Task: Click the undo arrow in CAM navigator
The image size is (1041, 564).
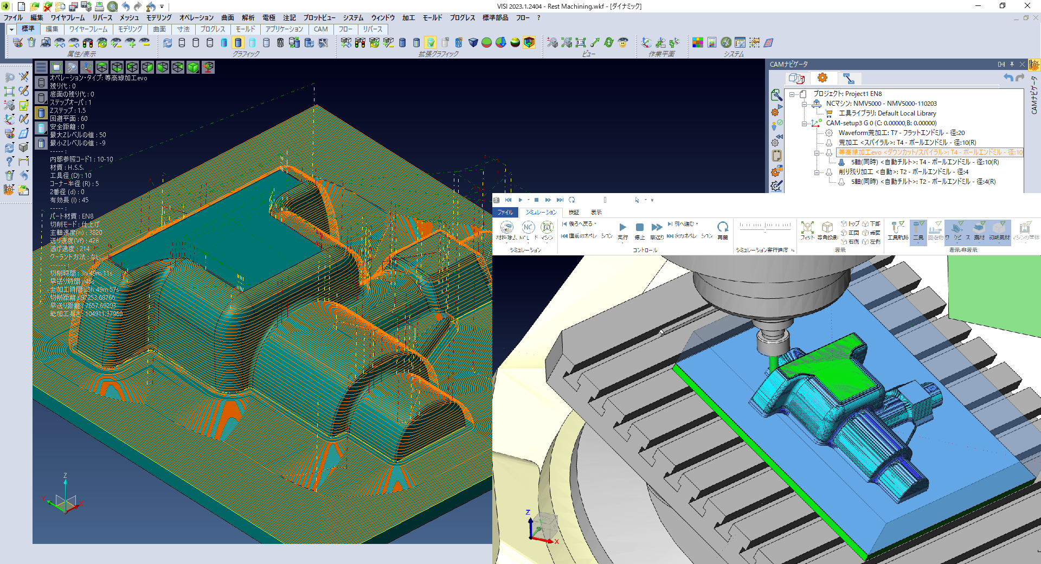Action: (1007, 78)
